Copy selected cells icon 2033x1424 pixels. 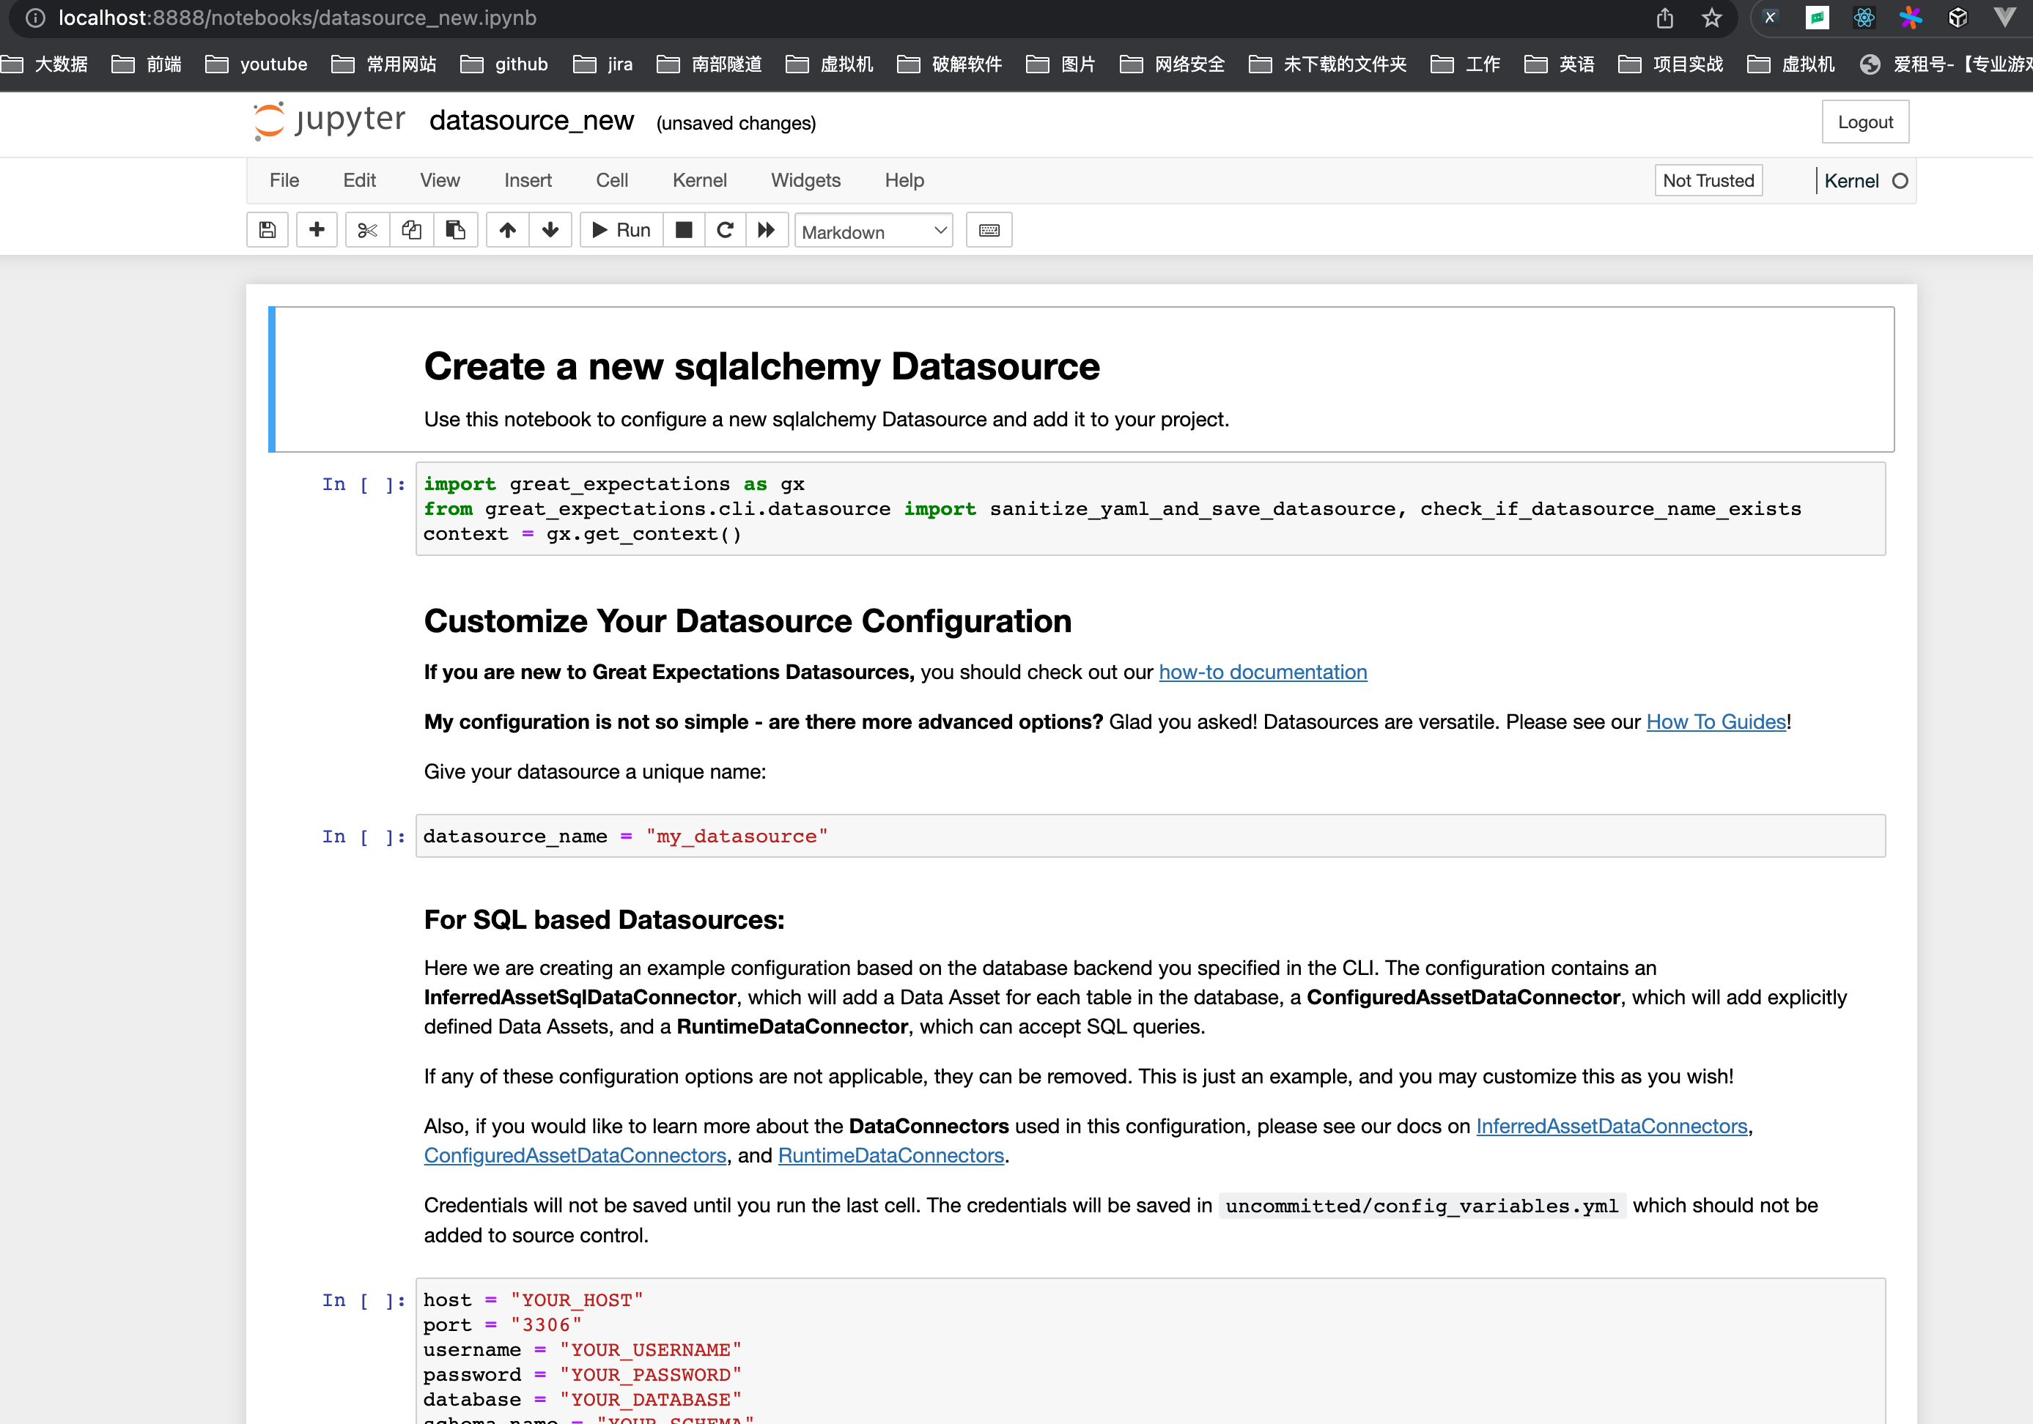(x=412, y=230)
